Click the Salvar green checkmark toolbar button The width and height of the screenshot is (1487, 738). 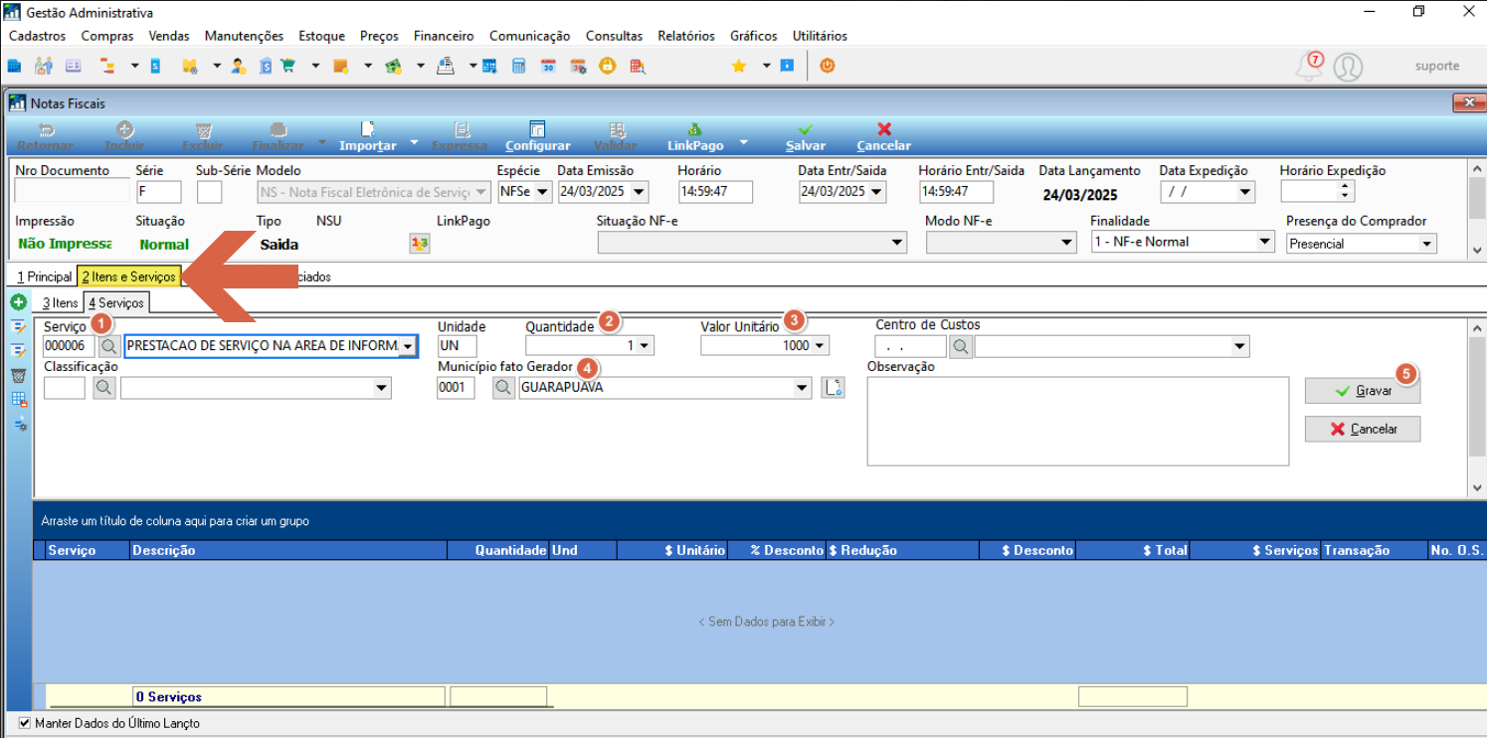805,136
